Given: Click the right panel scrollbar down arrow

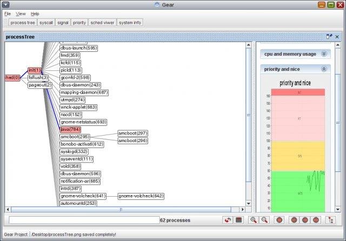Looking at the screenshot, I should [x=338, y=209].
